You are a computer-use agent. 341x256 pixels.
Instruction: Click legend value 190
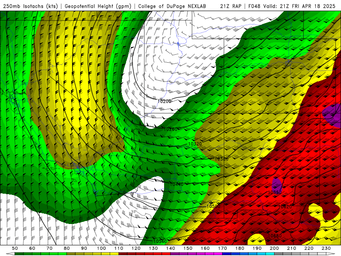[257, 248]
